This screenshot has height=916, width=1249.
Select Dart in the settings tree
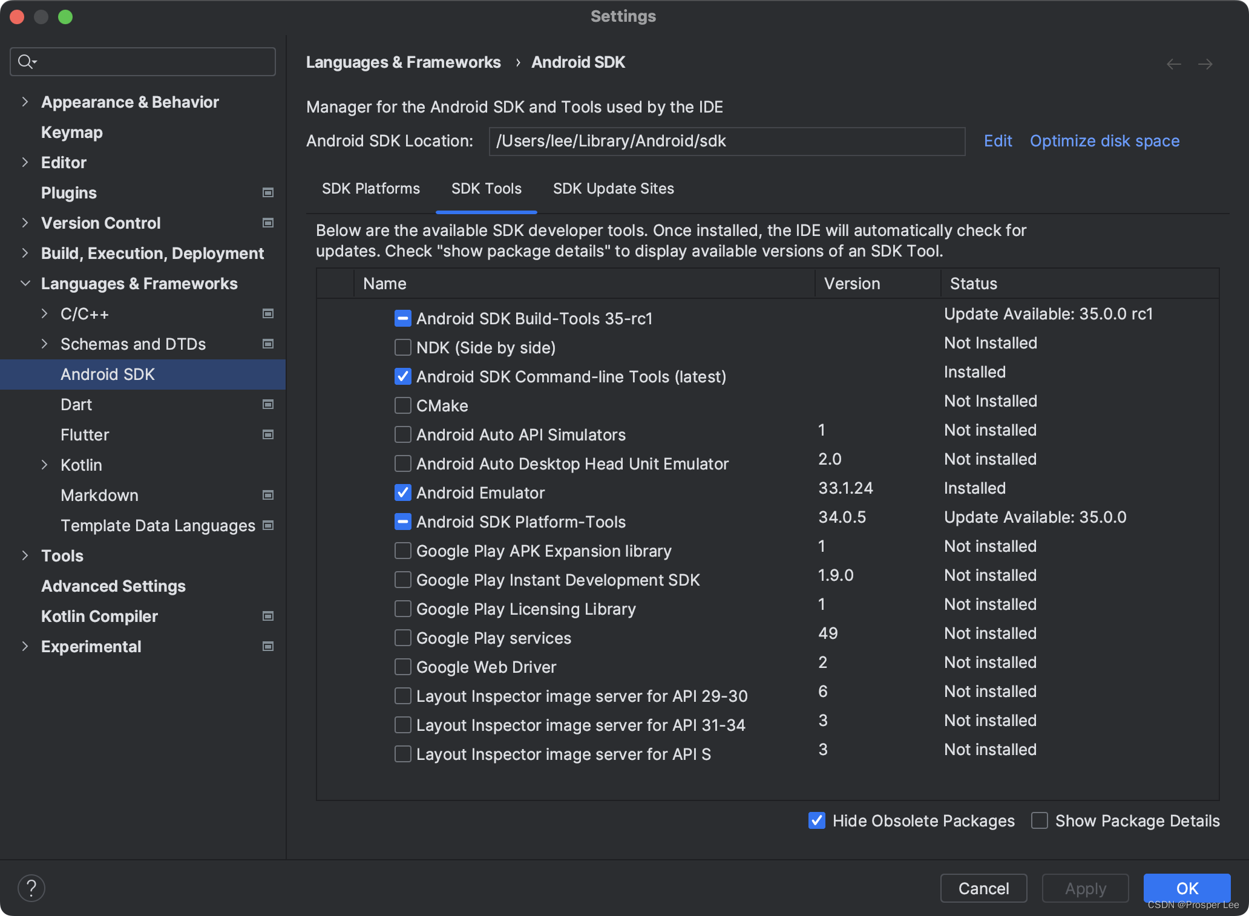[x=76, y=404]
